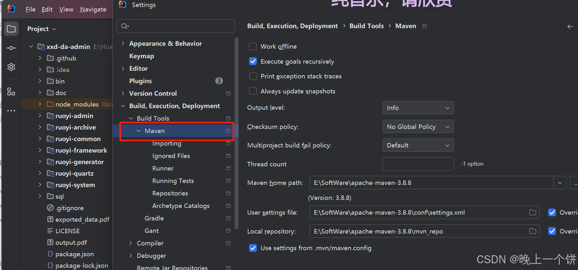Screen dimensions: 578x270
Task: Browse for User settings file folder icon
Action: 533,212
